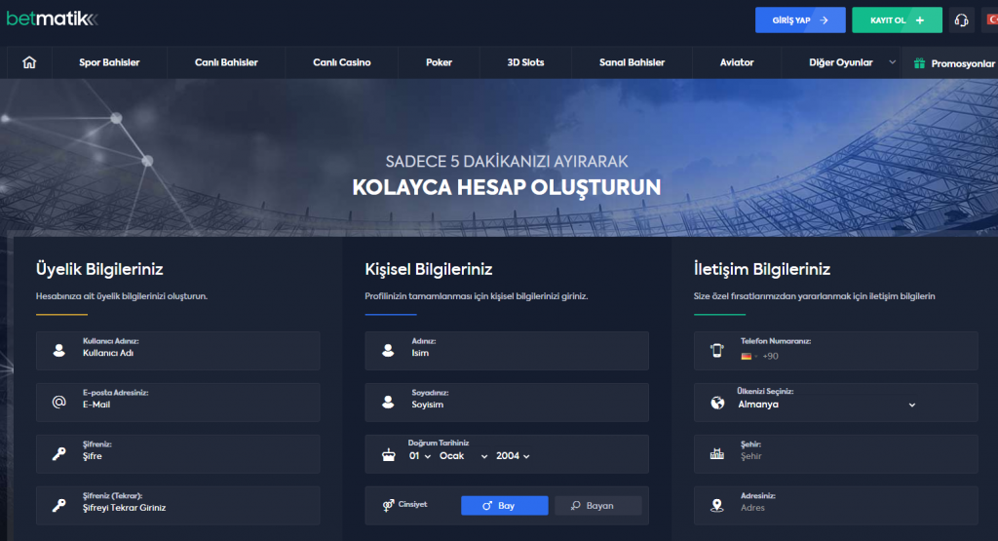Image resolution: width=998 pixels, height=541 pixels.
Task: Focus the Şifreyi Tekrar Giriniz field
Action: 177,505
